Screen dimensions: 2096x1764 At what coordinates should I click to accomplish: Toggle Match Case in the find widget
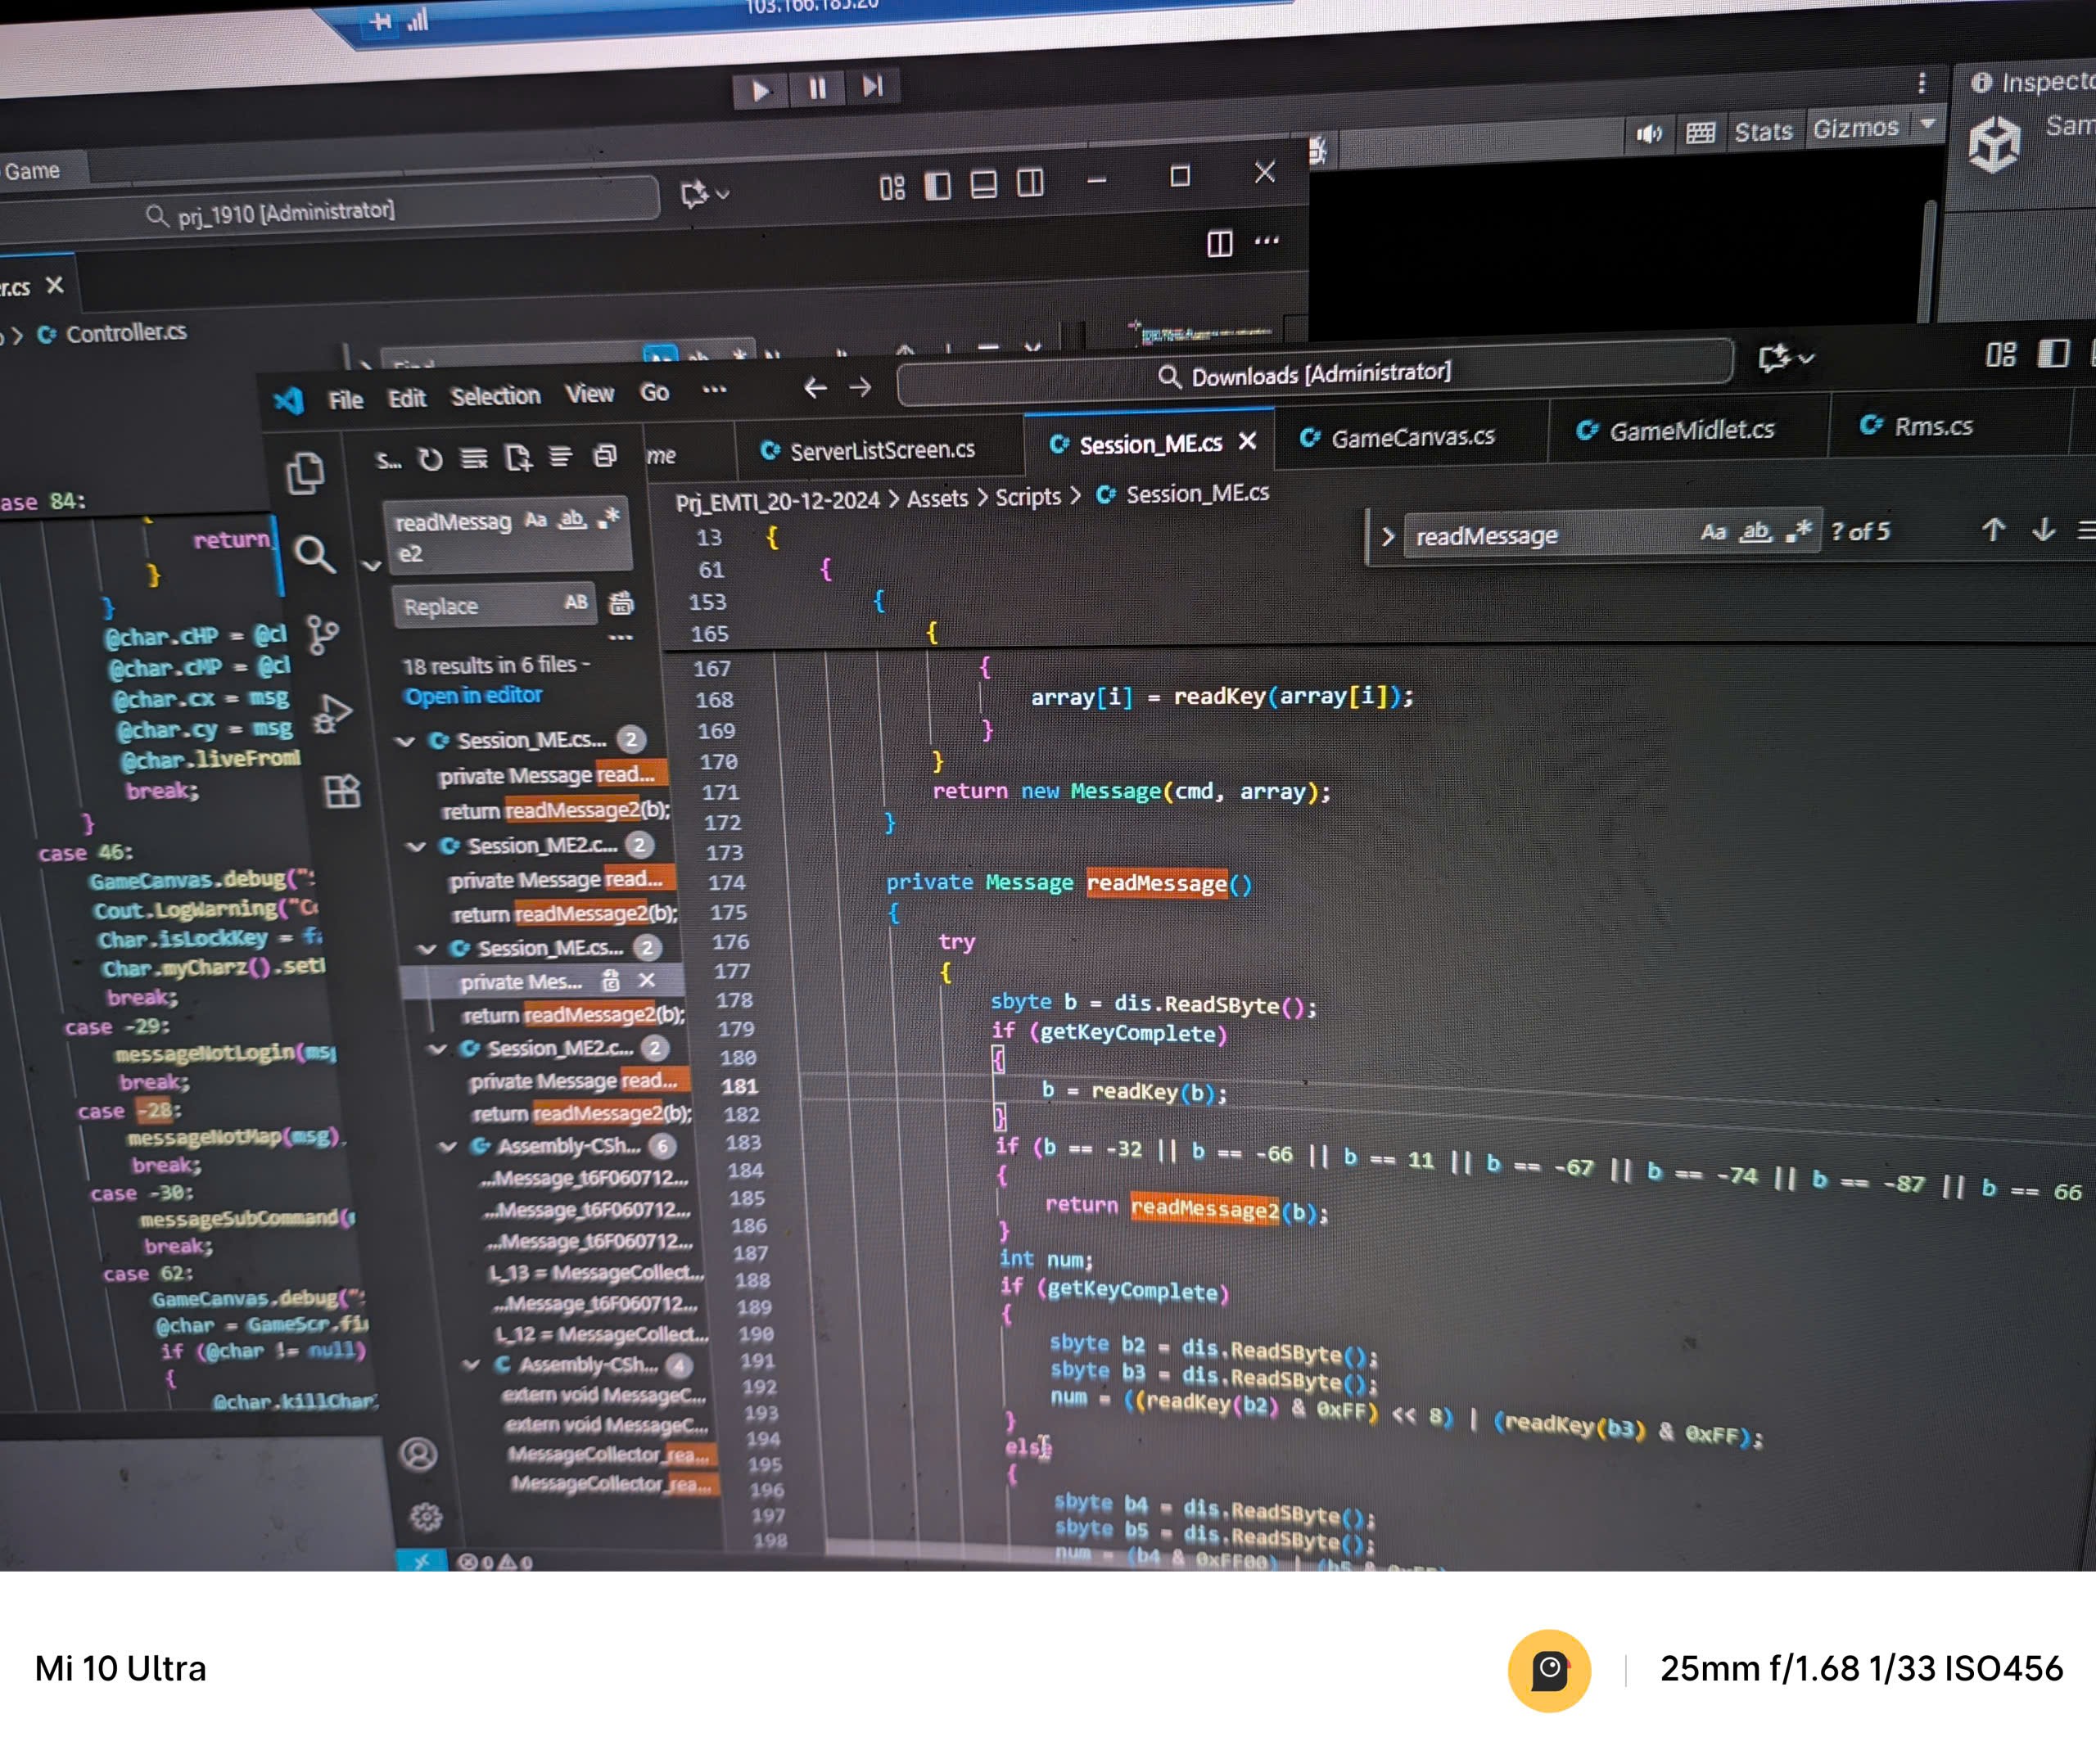[1713, 532]
